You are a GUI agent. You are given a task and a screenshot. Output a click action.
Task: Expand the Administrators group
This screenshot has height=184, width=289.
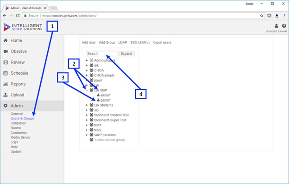click(x=87, y=60)
